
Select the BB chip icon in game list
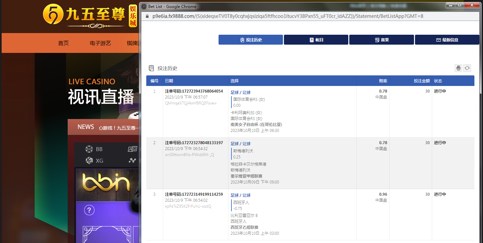tap(89, 149)
